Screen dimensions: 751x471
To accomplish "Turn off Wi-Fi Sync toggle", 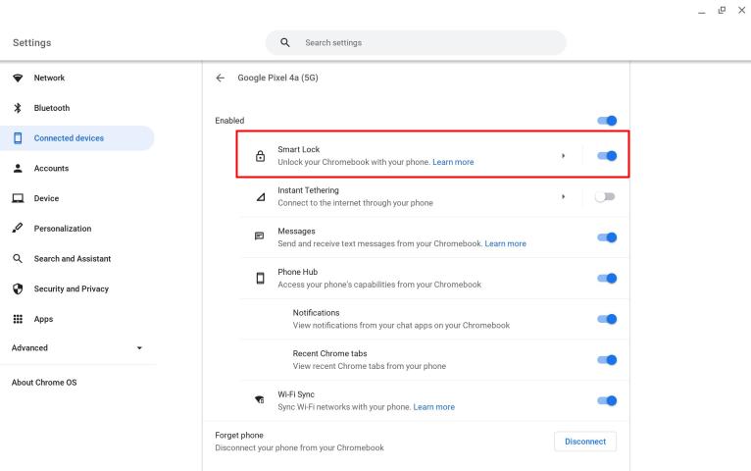I will pos(607,400).
